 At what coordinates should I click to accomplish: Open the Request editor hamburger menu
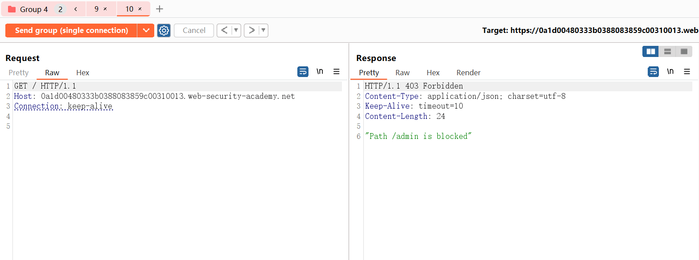click(x=337, y=72)
